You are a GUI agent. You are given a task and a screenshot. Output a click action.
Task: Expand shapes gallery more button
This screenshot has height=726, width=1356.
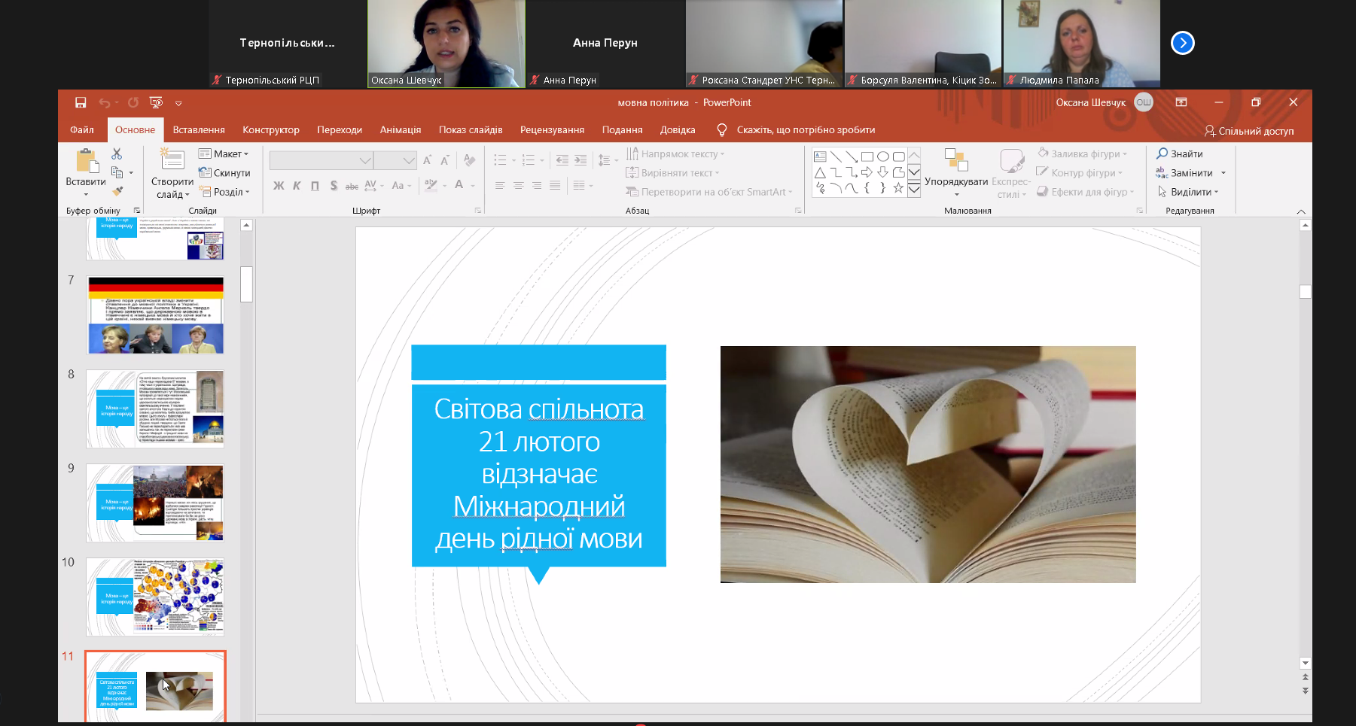914,189
